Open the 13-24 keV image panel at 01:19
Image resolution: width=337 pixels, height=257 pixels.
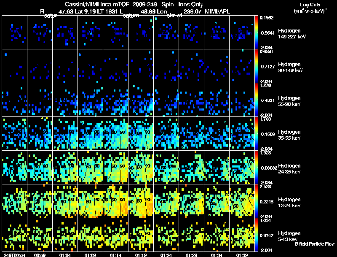tap(141, 201)
